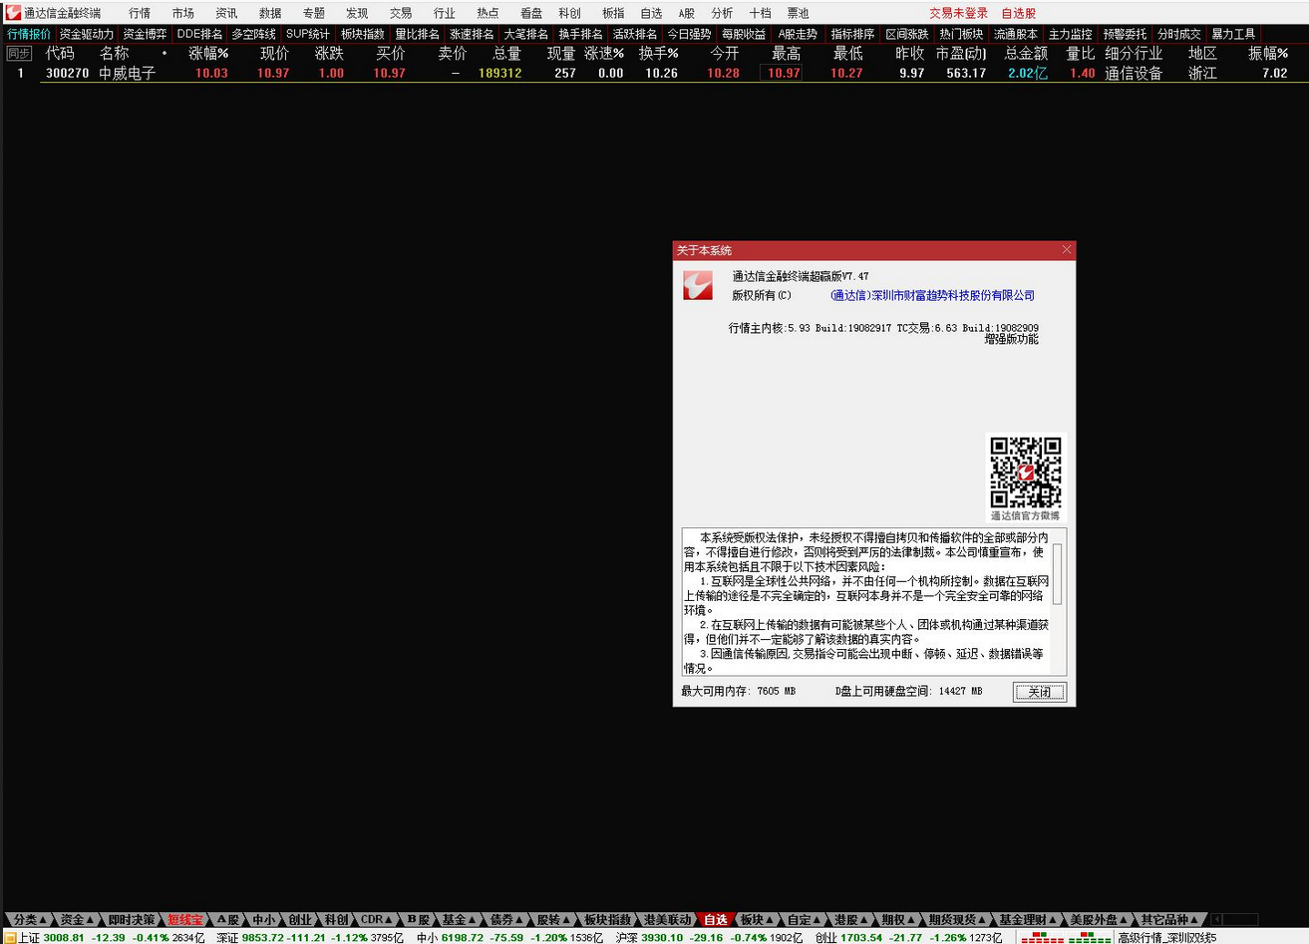
Task: Select the 热门板块 toolbar tab
Action: (x=961, y=34)
